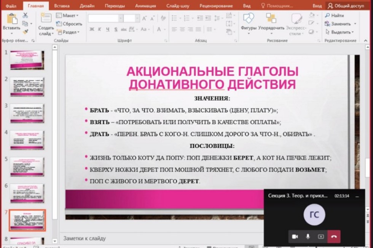This screenshot has width=373, height=248.
Task: Mute the microphone in the call overlay
Action: pos(309,236)
